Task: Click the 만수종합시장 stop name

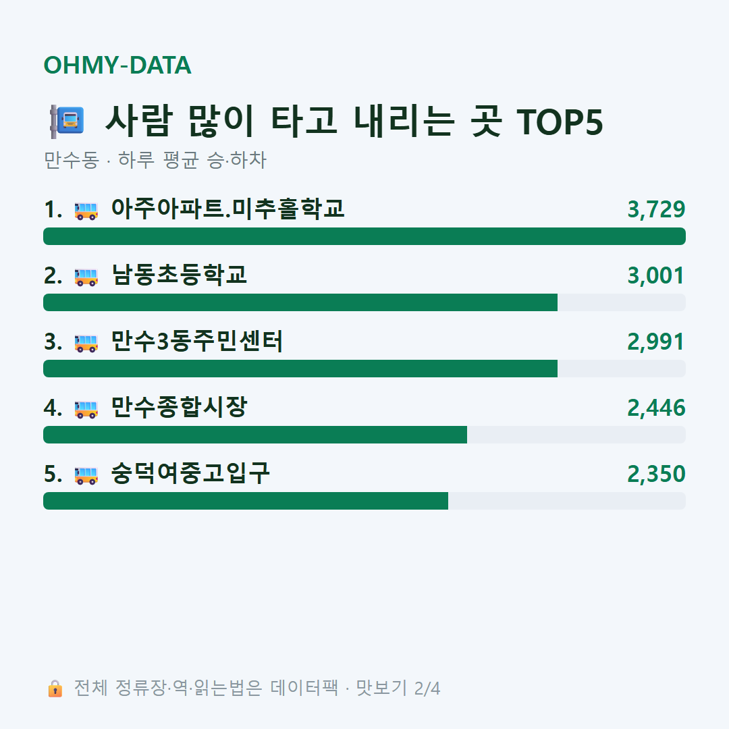Action: (179, 407)
